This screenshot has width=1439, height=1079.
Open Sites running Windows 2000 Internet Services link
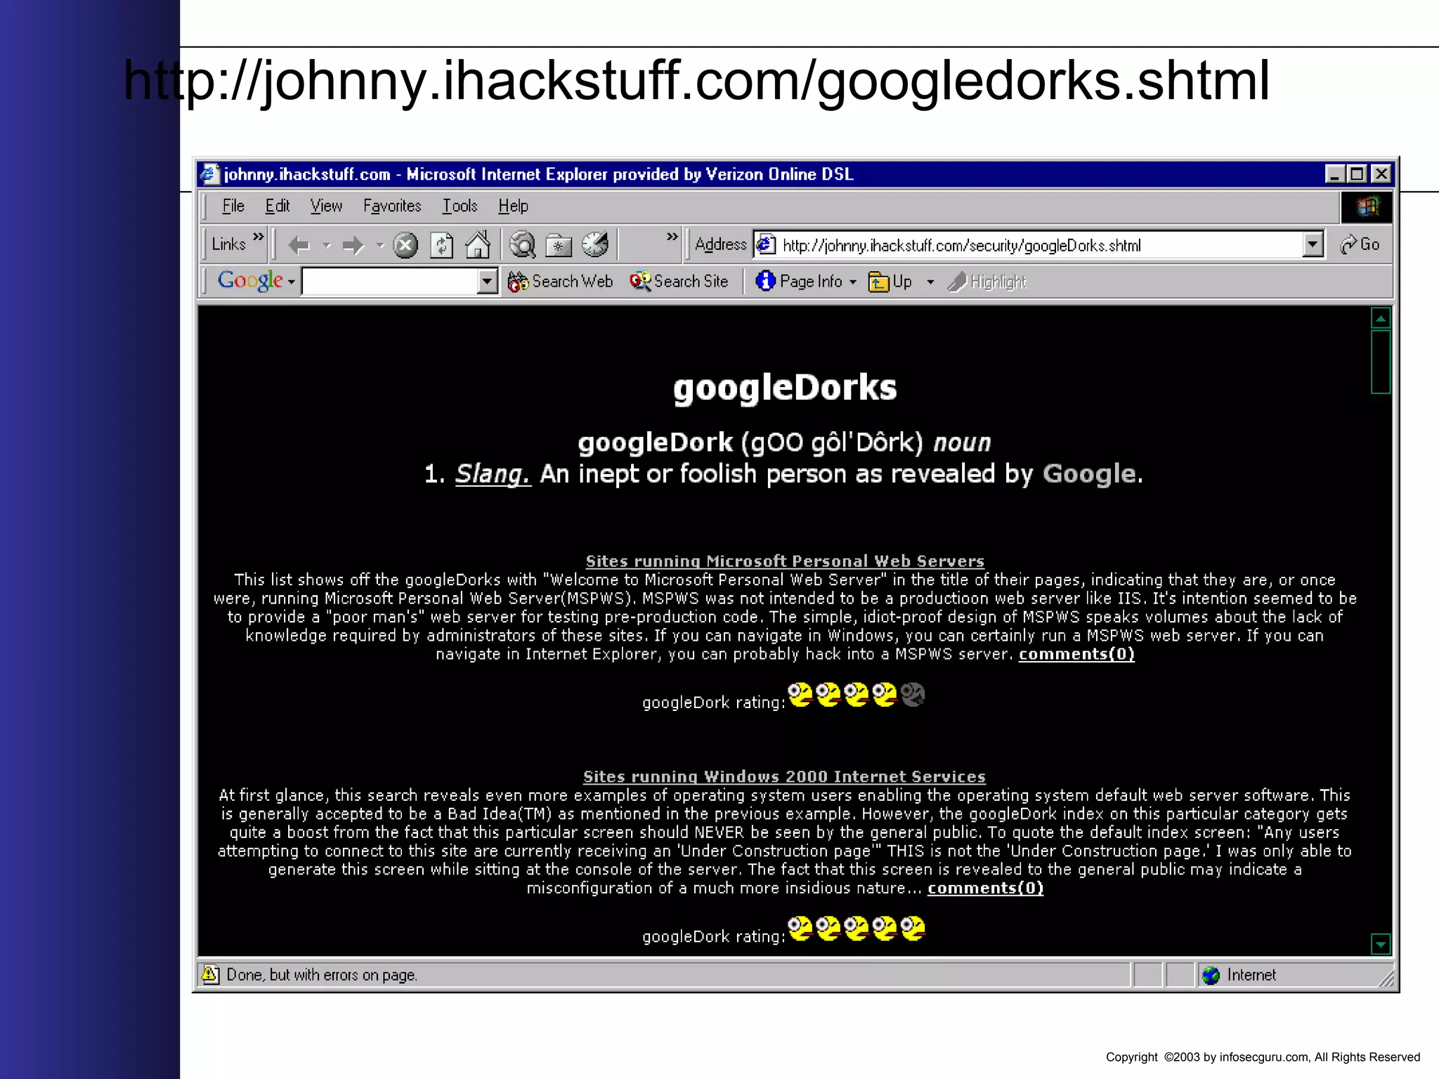784,777
